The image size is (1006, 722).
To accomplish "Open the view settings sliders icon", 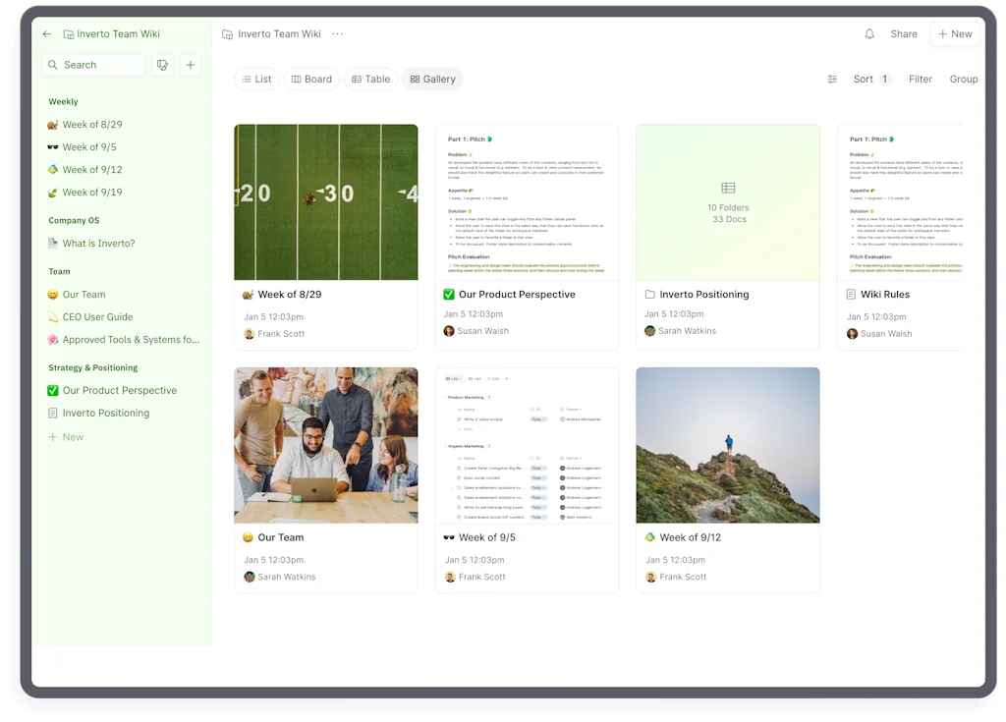I will pos(832,80).
